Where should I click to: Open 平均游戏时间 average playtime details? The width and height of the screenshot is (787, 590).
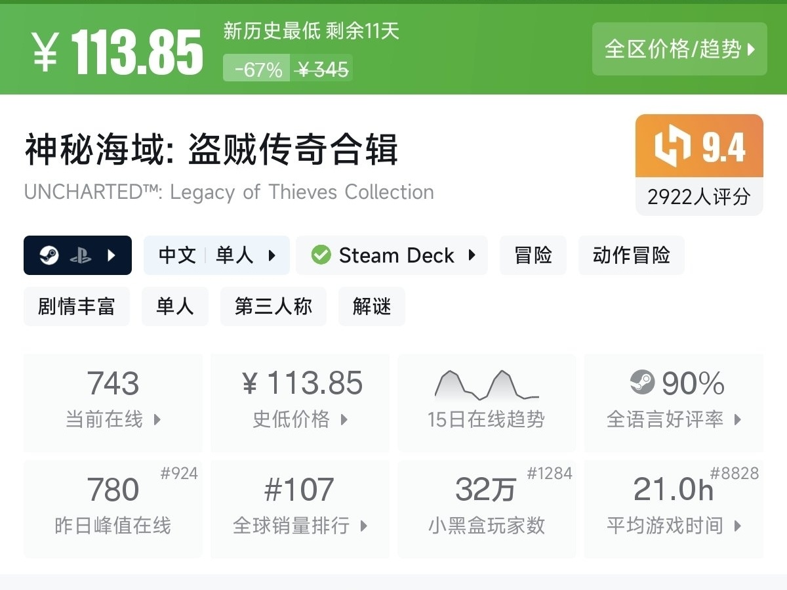click(x=673, y=509)
